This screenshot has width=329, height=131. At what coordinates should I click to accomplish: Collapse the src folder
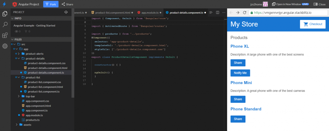(14, 44)
